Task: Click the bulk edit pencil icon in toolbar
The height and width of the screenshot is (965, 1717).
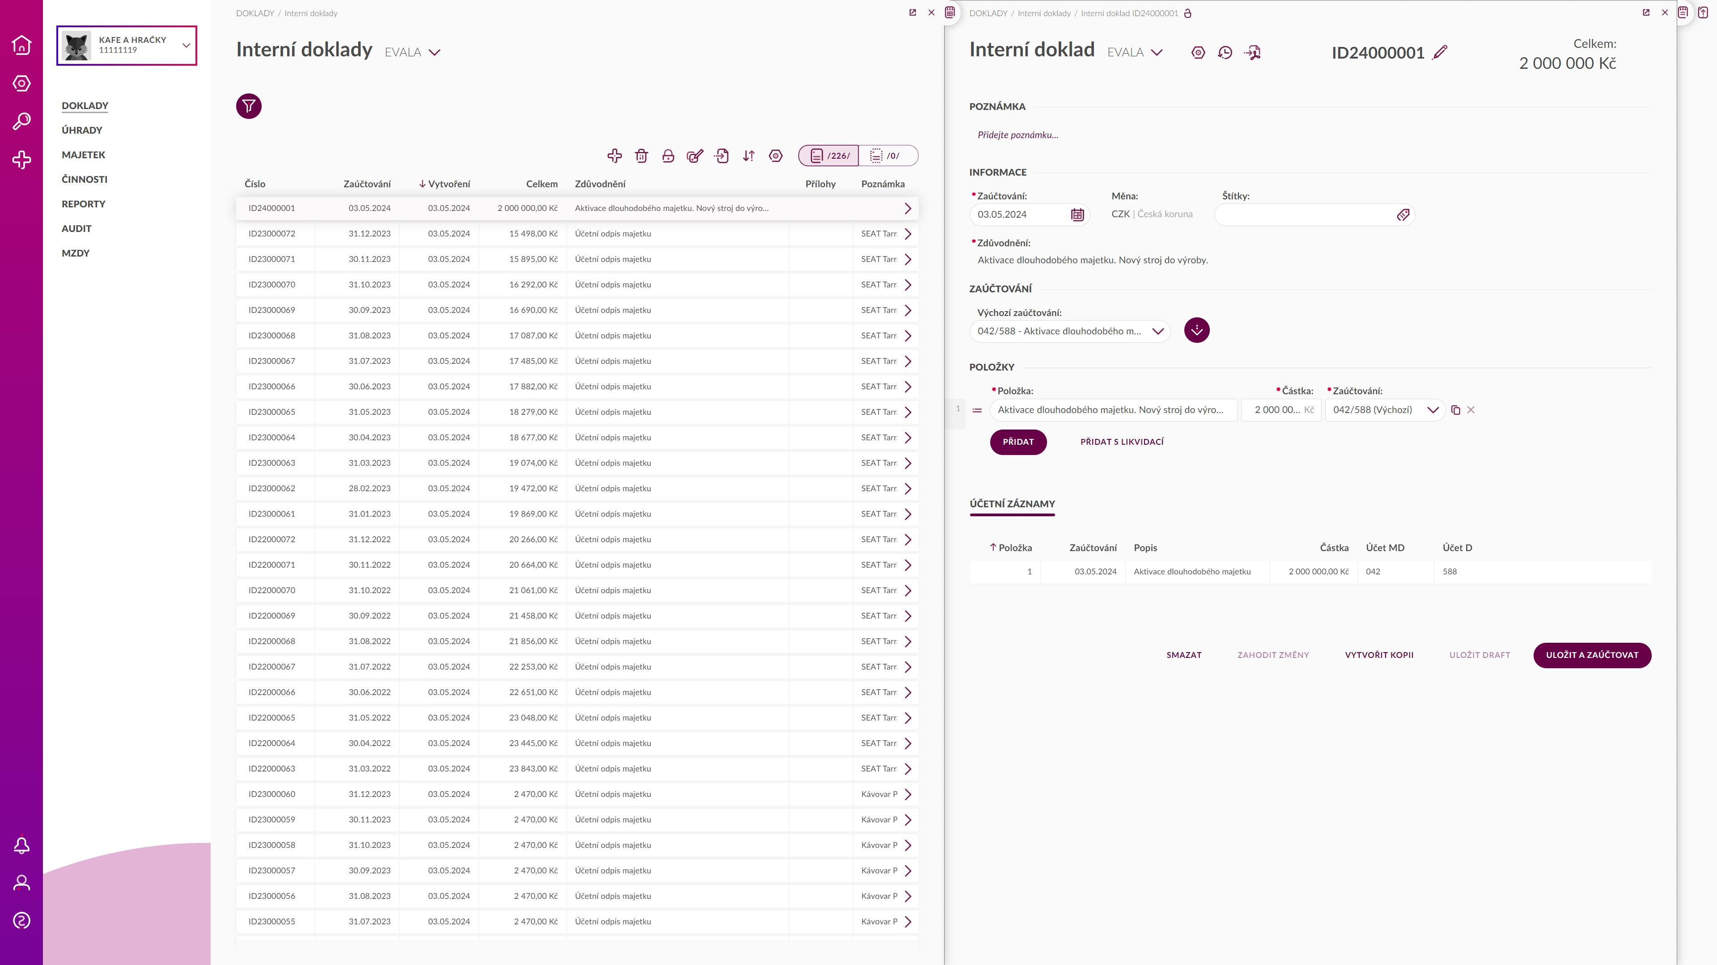Action: pos(695,156)
